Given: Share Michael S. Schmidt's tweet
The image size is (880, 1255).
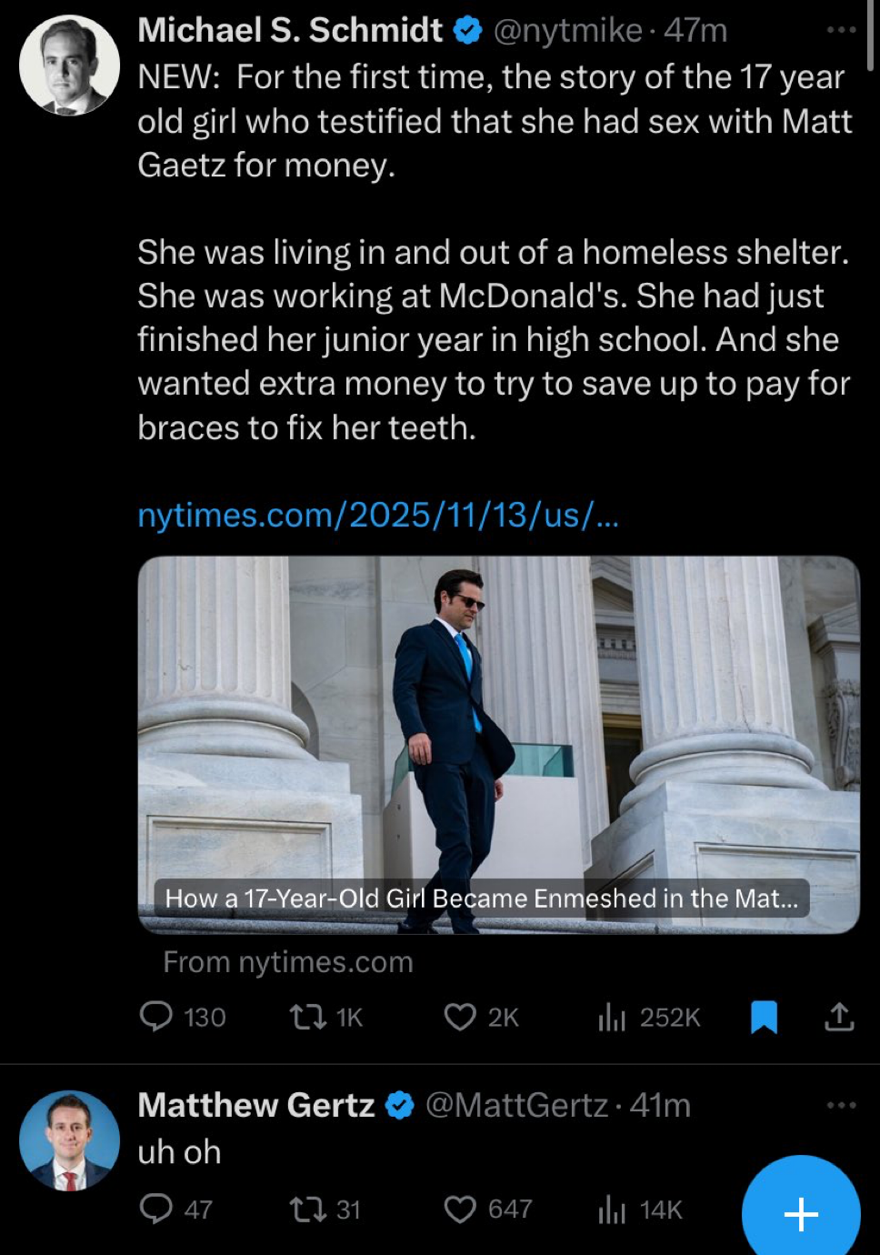Looking at the screenshot, I should click(839, 1017).
